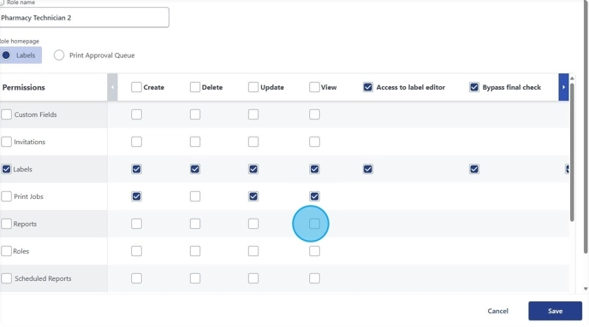Enable Update permission for Scheduled Reports
The height and width of the screenshot is (327, 589).
tap(253, 278)
